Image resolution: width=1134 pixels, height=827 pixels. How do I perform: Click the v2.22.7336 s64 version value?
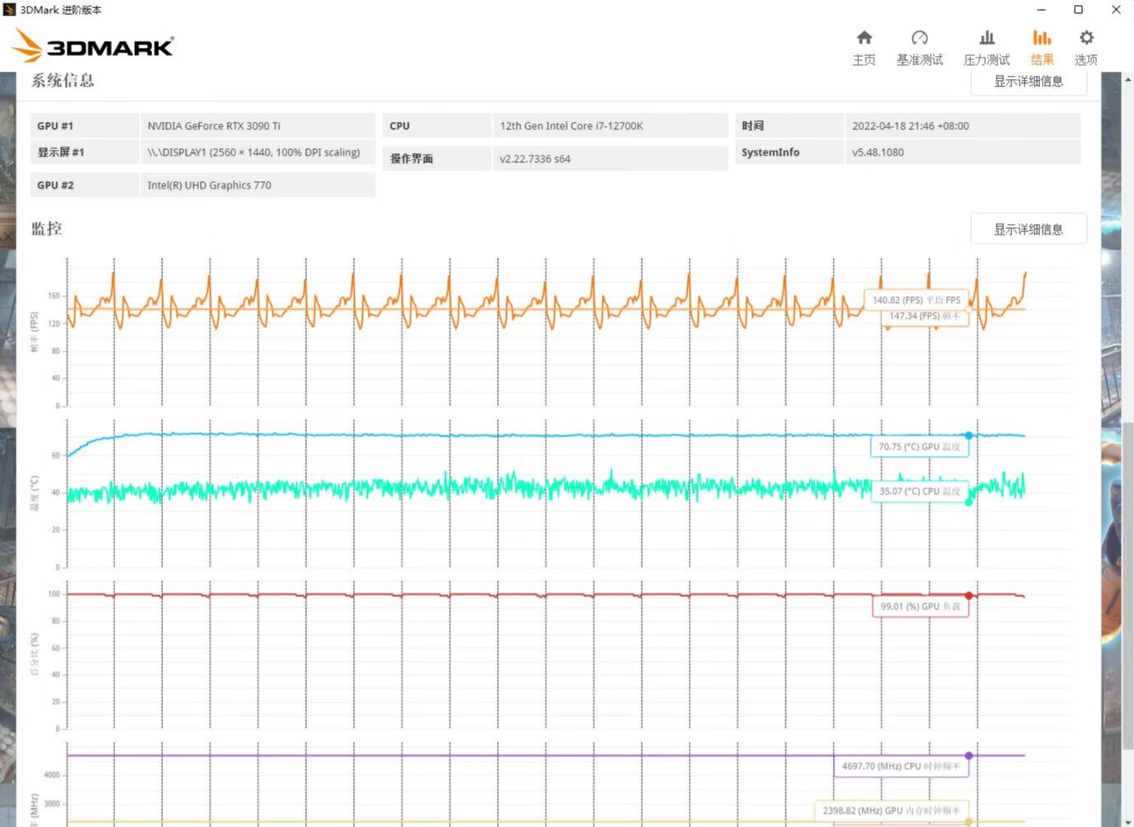[535, 159]
